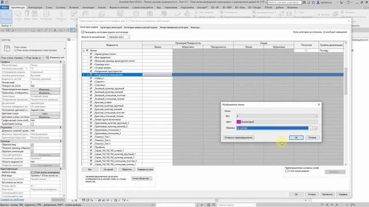Screen dimensions: 369x207
Task: Click 'Отменить переопределения' button
Action: pyautogui.click(x=238, y=137)
